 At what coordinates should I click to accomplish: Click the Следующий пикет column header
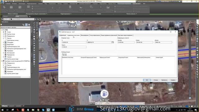[123, 58]
